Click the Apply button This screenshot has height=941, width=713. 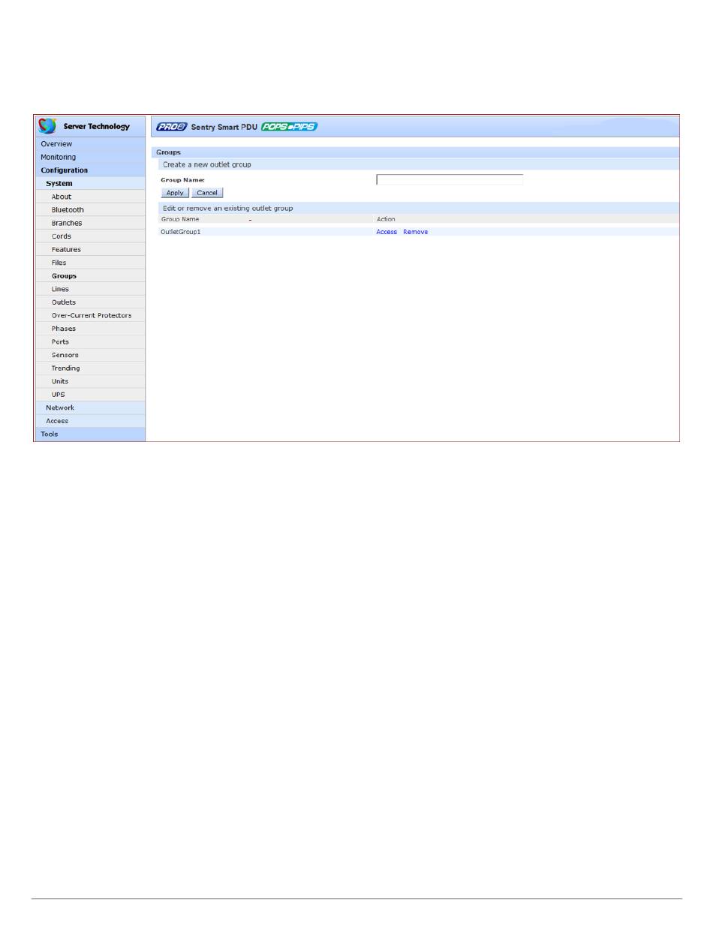pyautogui.click(x=175, y=193)
